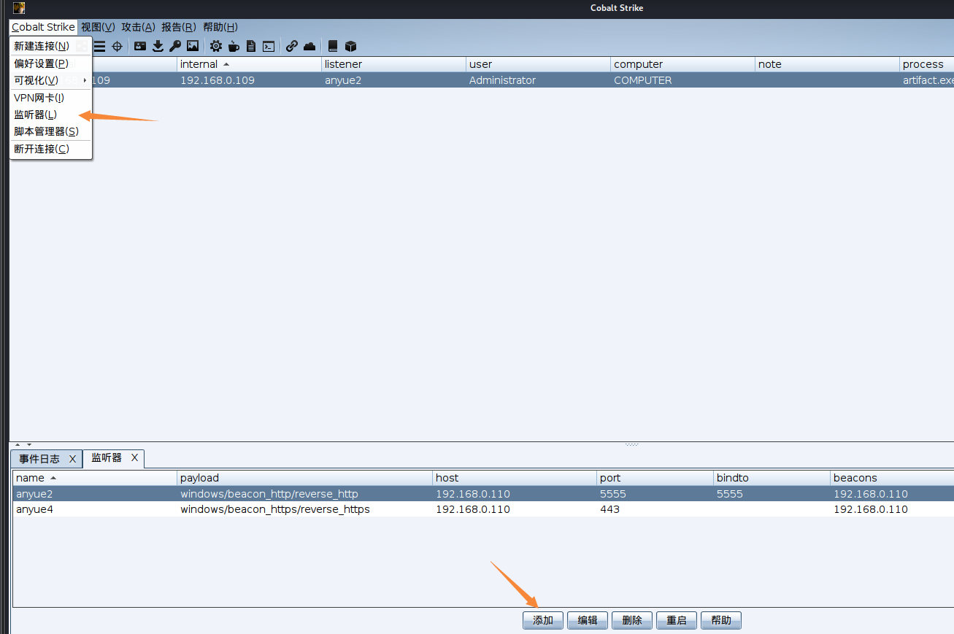Open the 报告(R) menu

[x=179, y=27]
